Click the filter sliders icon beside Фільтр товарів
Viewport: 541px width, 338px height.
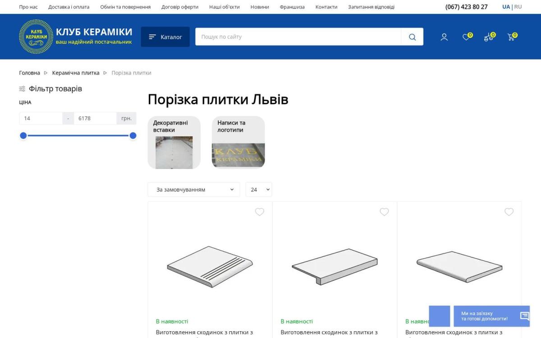[x=22, y=89]
